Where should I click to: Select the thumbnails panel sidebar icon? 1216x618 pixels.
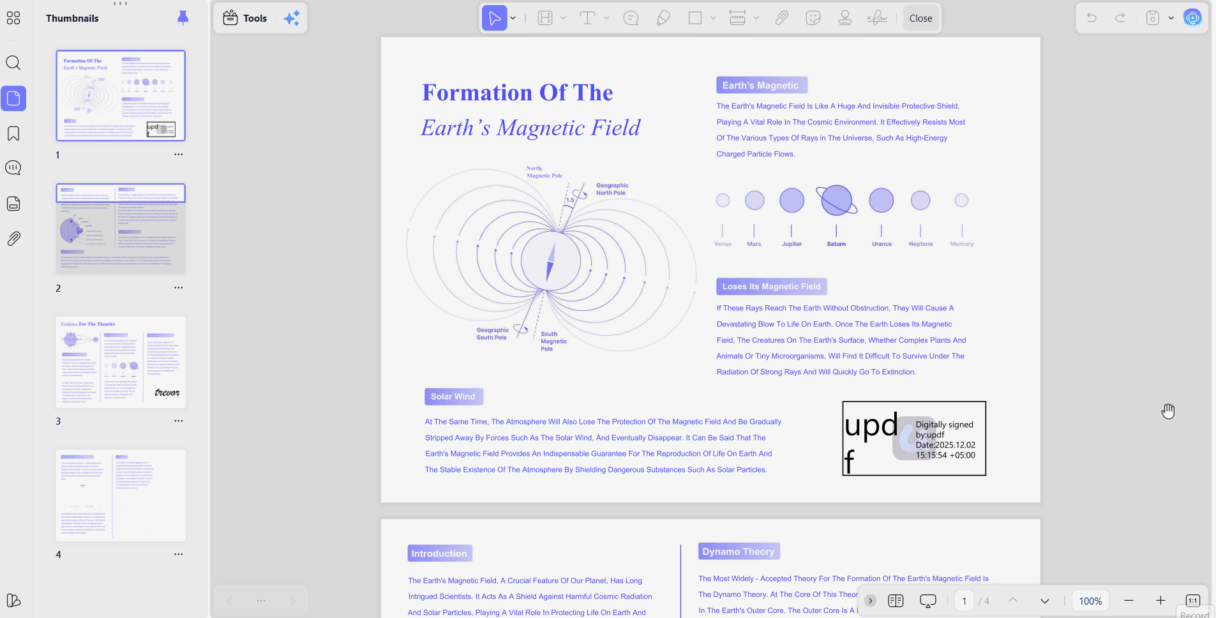pyautogui.click(x=13, y=98)
